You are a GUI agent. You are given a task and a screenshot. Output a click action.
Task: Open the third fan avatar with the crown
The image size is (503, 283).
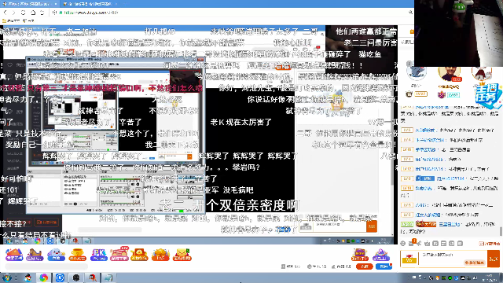[481, 75]
